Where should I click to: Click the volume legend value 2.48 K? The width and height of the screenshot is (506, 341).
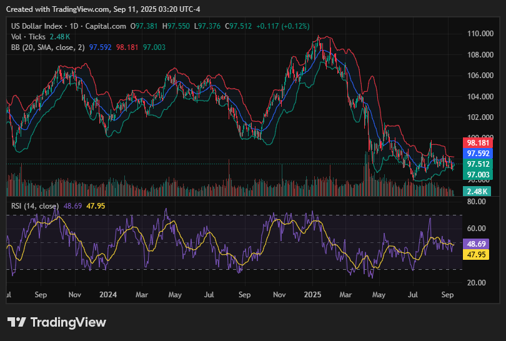pos(60,37)
